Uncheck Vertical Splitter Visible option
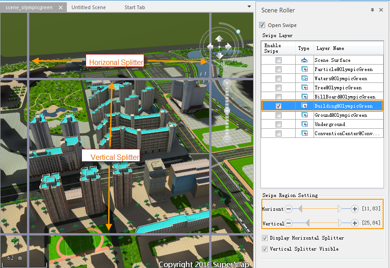This screenshot has height=268, width=390. click(265, 249)
